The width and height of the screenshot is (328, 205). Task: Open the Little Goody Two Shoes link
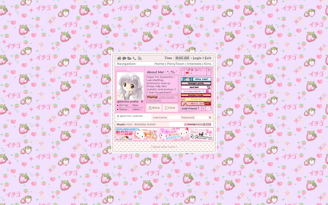pyautogui.click(x=166, y=97)
